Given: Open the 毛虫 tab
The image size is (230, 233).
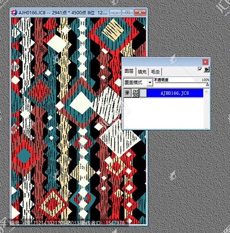Looking at the screenshot, I should [155, 72].
